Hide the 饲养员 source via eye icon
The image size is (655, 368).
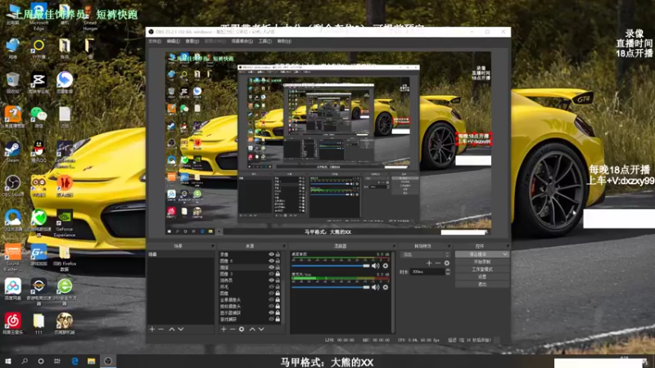[272, 280]
